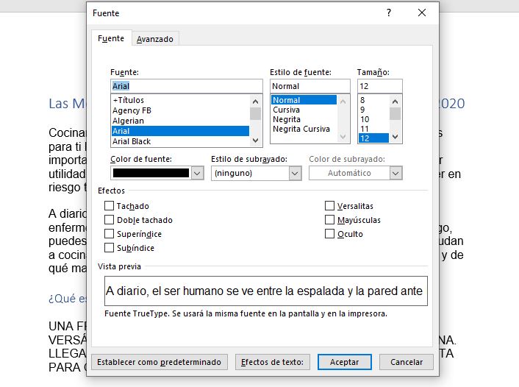Open the Color de subrayado dropdown
519x387 pixels.
(396, 174)
